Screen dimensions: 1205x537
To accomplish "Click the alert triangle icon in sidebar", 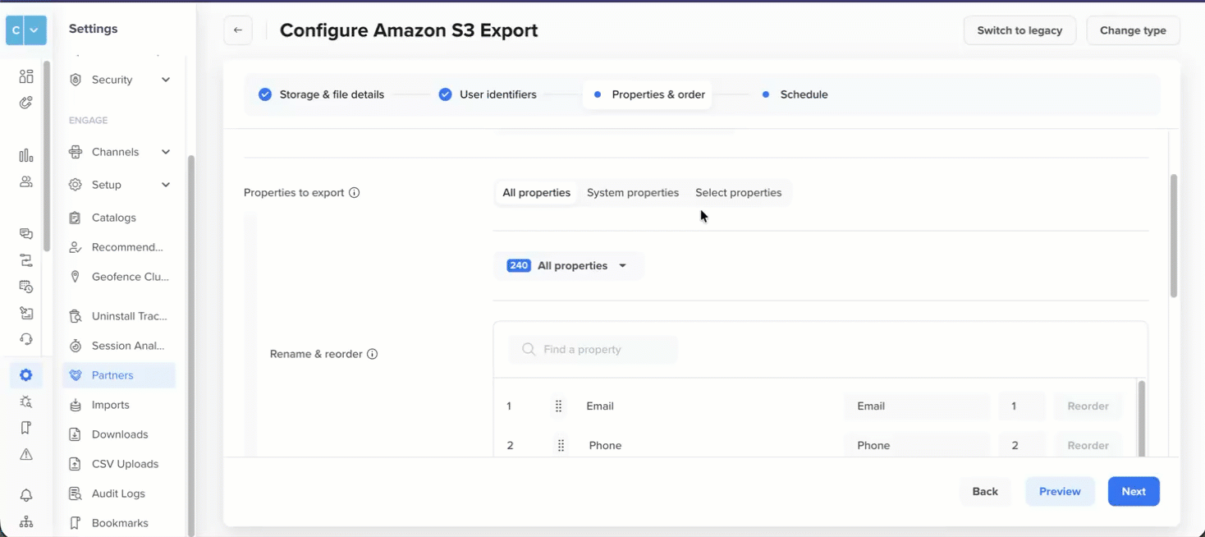I will [x=25, y=453].
